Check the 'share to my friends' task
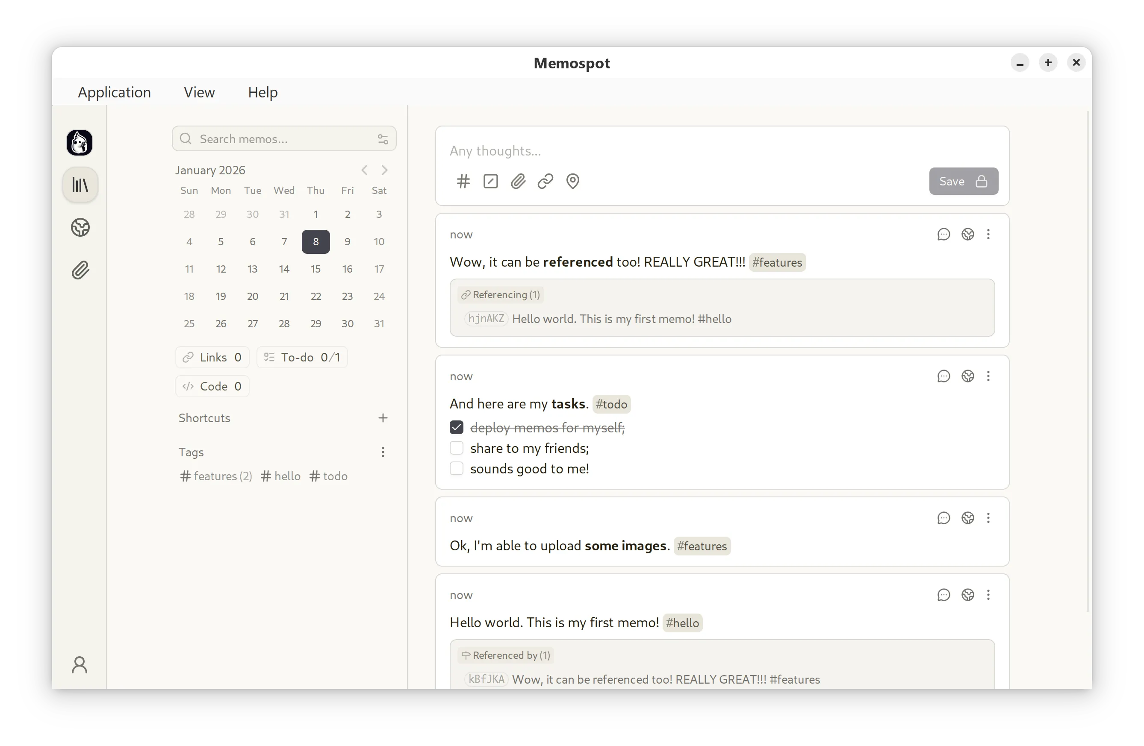 456,448
